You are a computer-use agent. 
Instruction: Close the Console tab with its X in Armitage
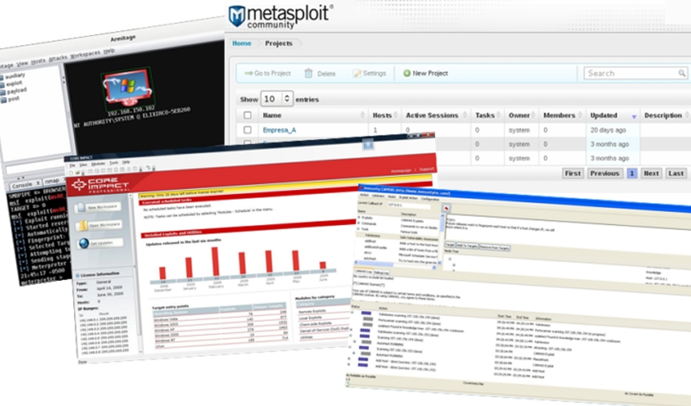(38, 183)
